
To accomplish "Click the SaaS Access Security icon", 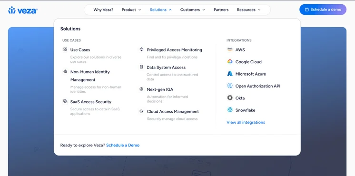I will coord(65,101).
